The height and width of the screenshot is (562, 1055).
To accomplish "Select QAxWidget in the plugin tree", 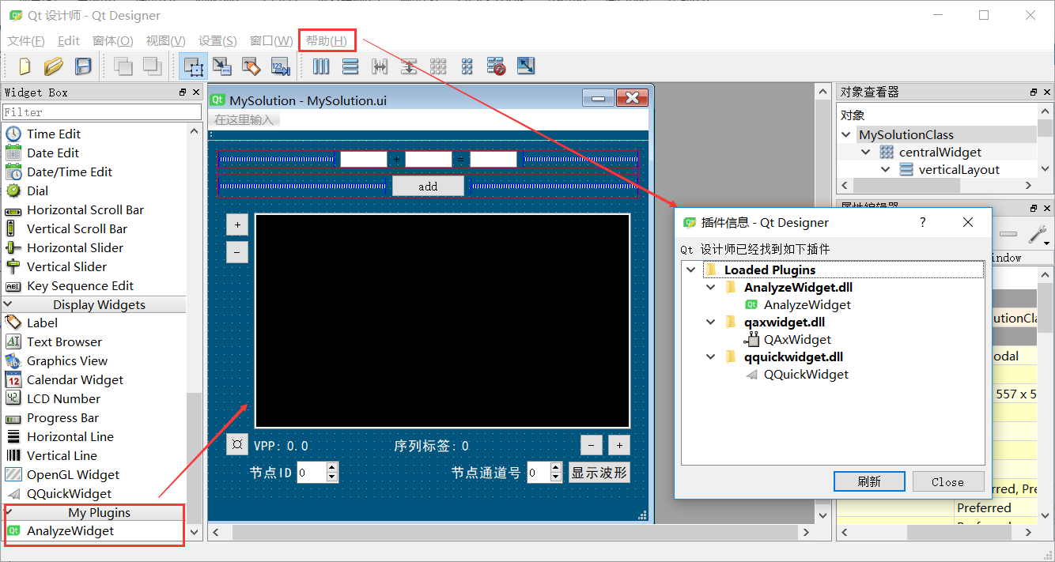I will coord(797,340).
